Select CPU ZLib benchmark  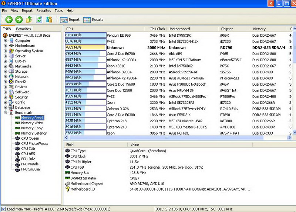[28, 149]
